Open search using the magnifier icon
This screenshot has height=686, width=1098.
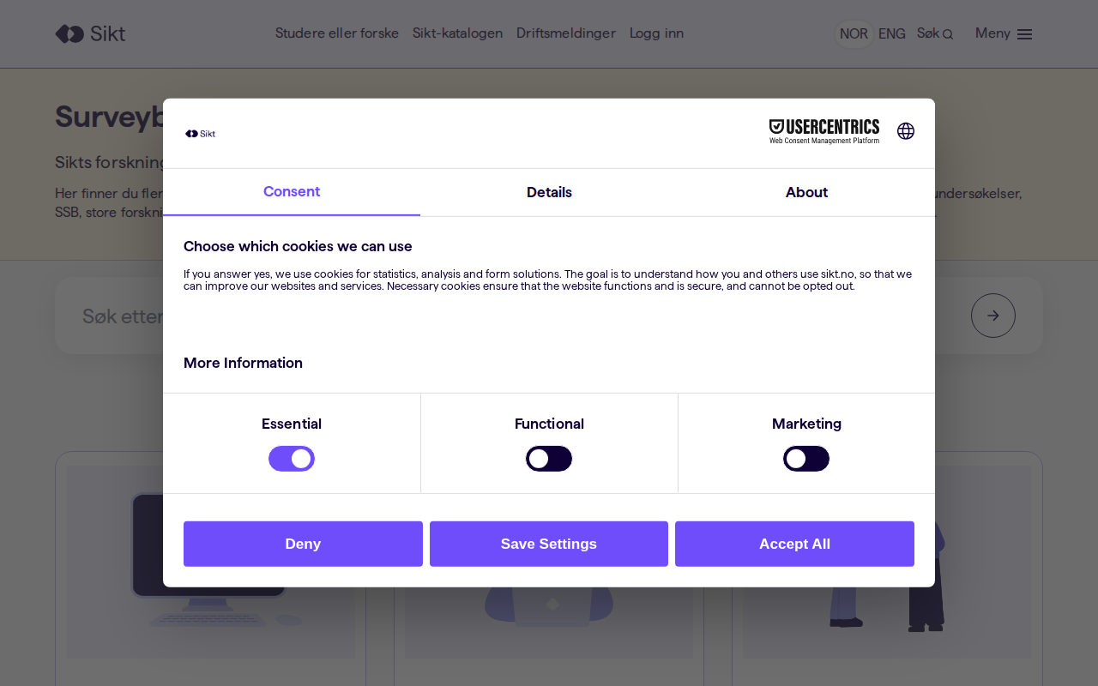[946, 33]
